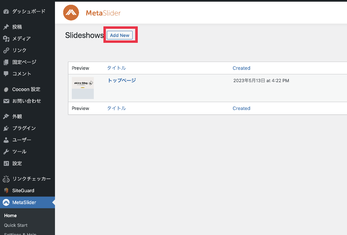
Task: Click the speech bubble icon beside コメント
Action: point(6,74)
